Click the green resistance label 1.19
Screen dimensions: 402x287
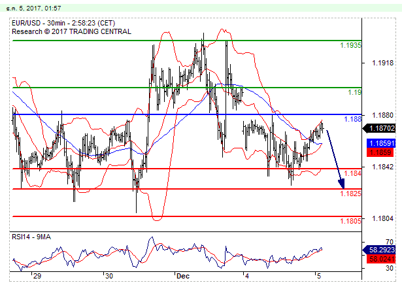tap(354, 92)
